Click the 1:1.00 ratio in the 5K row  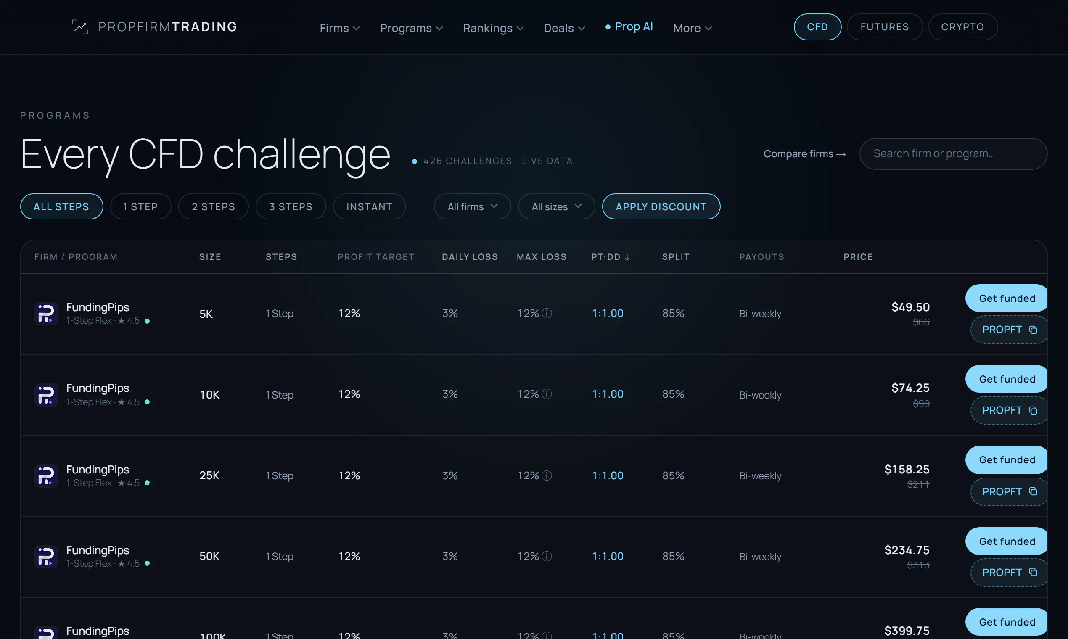tap(608, 314)
